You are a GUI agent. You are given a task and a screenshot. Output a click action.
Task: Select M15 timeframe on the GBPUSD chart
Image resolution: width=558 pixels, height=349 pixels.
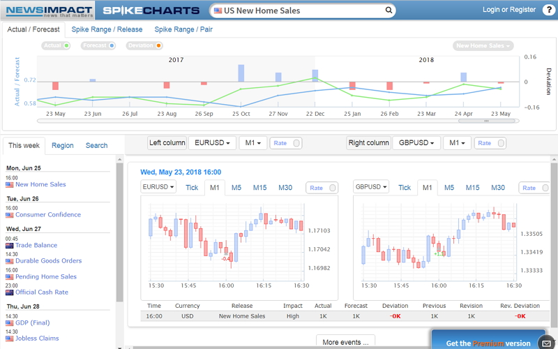pos(473,188)
